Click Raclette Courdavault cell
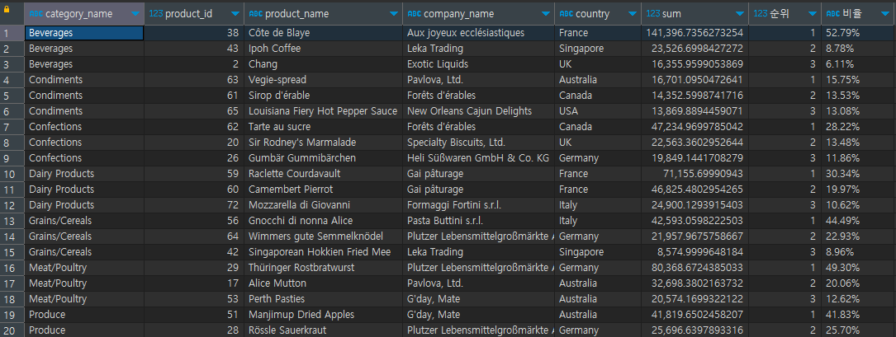896x337 pixels. [324, 173]
